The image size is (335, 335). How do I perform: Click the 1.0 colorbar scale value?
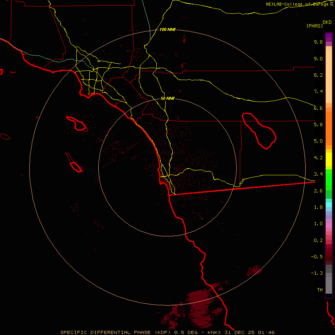(x=318, y=224)
